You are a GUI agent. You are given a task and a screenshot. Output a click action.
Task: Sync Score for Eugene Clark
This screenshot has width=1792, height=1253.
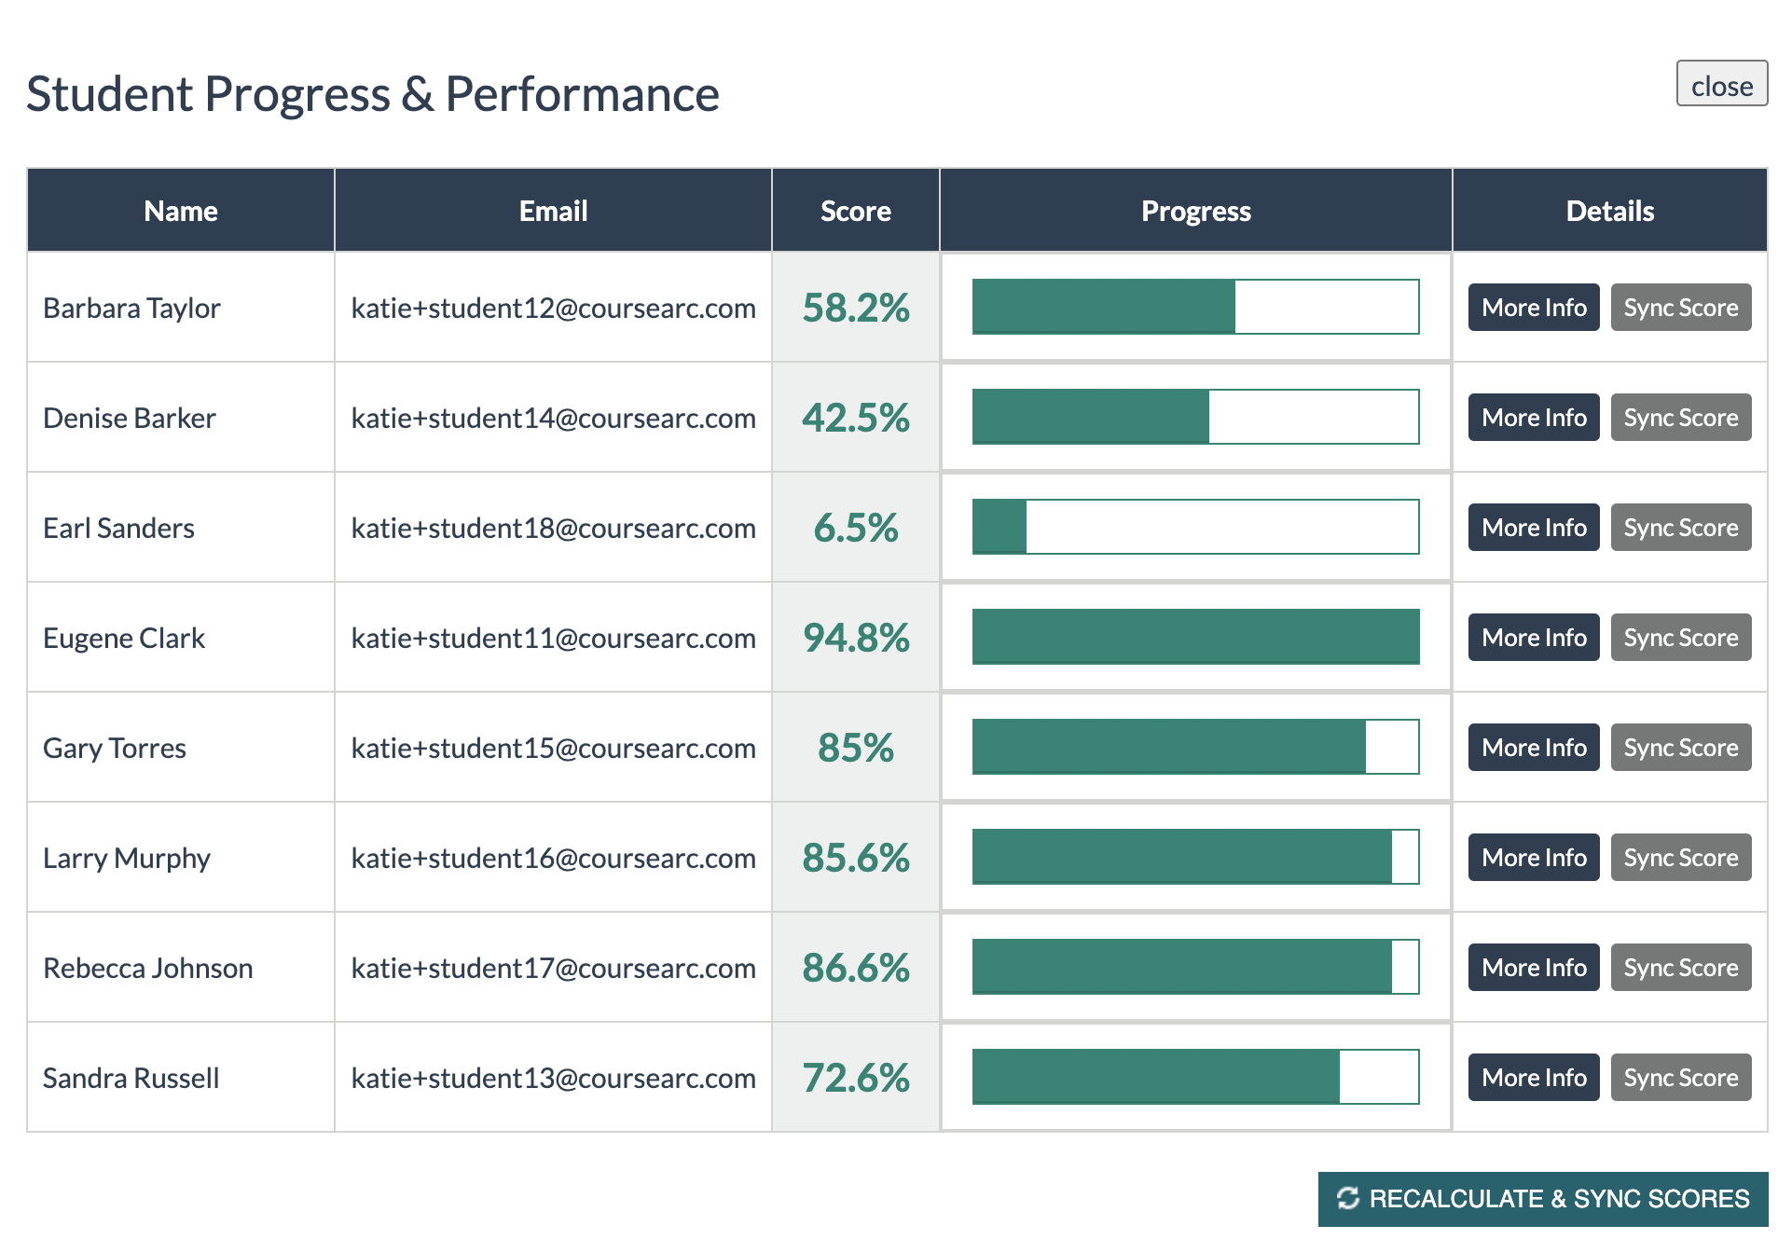1680,637
